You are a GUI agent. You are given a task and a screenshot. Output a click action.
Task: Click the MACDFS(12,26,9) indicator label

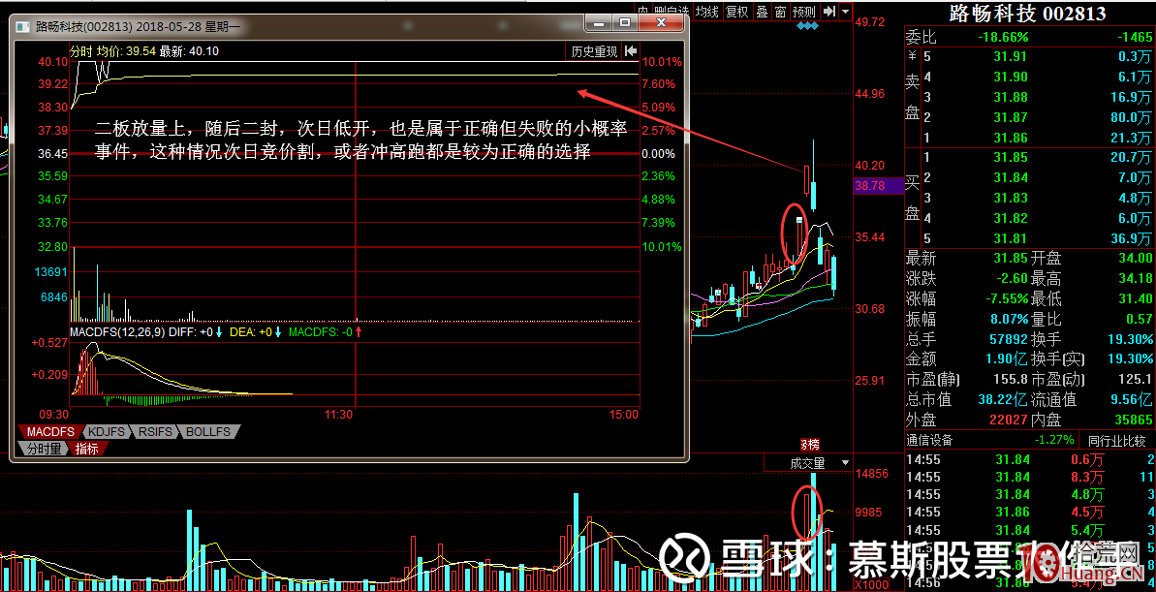[x=117, y=332]
